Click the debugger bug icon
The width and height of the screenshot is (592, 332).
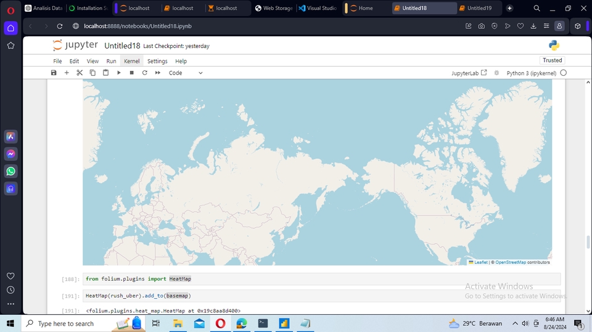(496, 73)
